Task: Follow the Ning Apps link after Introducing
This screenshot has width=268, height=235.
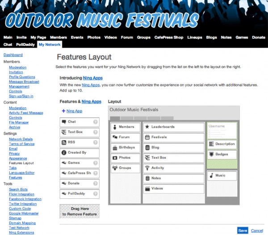Action: [93, 78]
